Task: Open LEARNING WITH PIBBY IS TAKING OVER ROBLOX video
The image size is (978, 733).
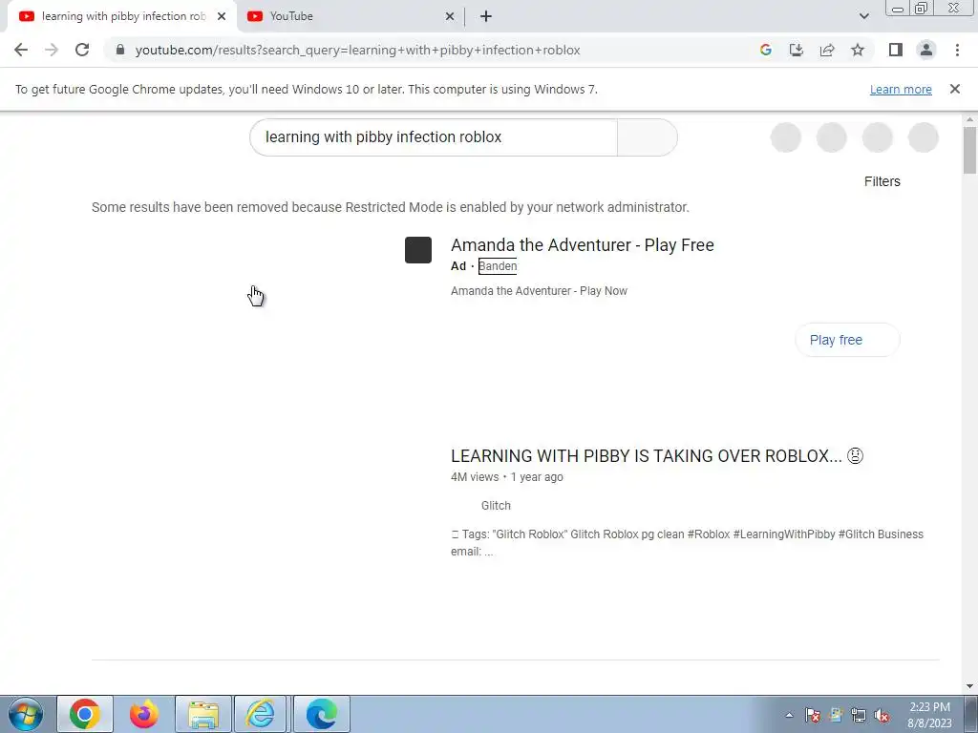Action: (x=657, y=455)
